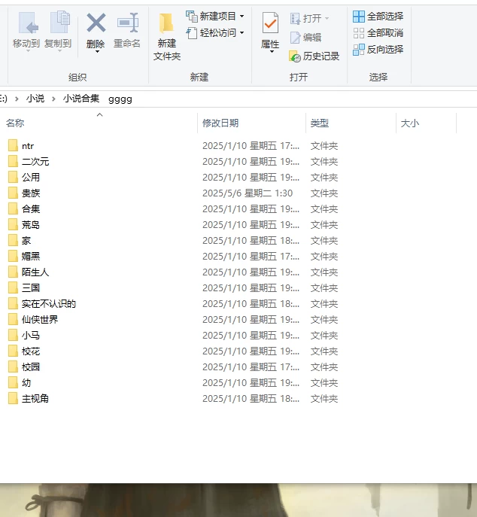Expand the 新建项目 dropdown arrow
Screen dimensions: 477x517
click(242, 16)
